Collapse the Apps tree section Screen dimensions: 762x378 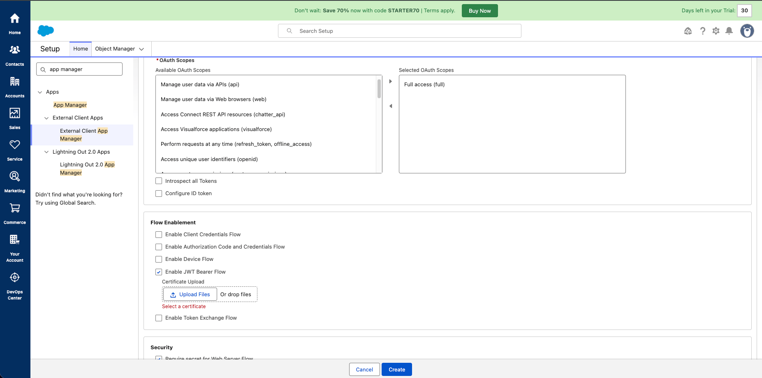[40, 92]
